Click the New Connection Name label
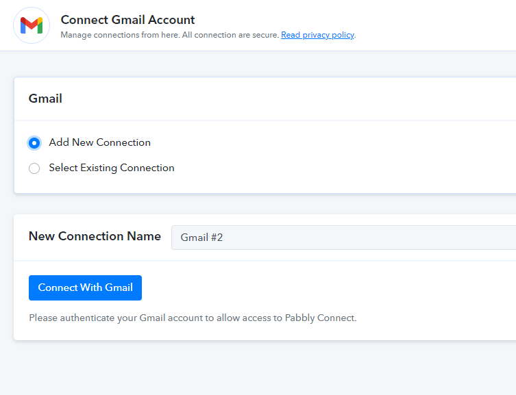The image size is (516, 395). [95, 236]
